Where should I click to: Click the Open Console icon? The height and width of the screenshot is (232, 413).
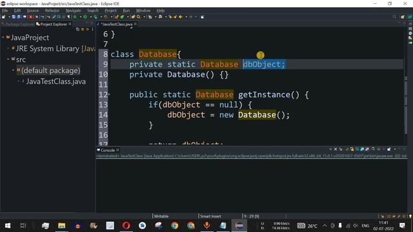(388, 149)
